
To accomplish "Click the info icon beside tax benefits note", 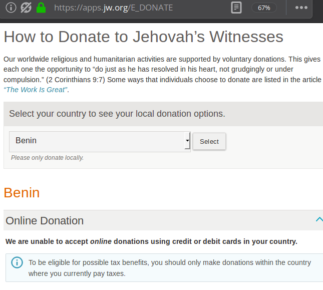I will (18, 263).
